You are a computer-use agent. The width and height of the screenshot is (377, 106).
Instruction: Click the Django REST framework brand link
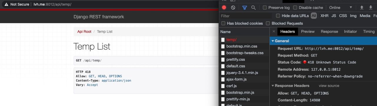pyautogui.click(x=99, y=17)
